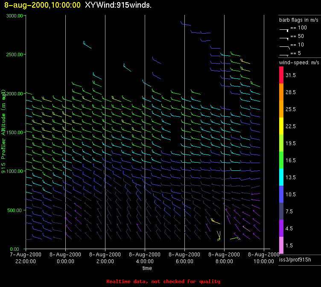Select the 8-Aug-2000 4:00:00 time axis label
Screen dimensions: 321x287
click(x=145, y=257)
